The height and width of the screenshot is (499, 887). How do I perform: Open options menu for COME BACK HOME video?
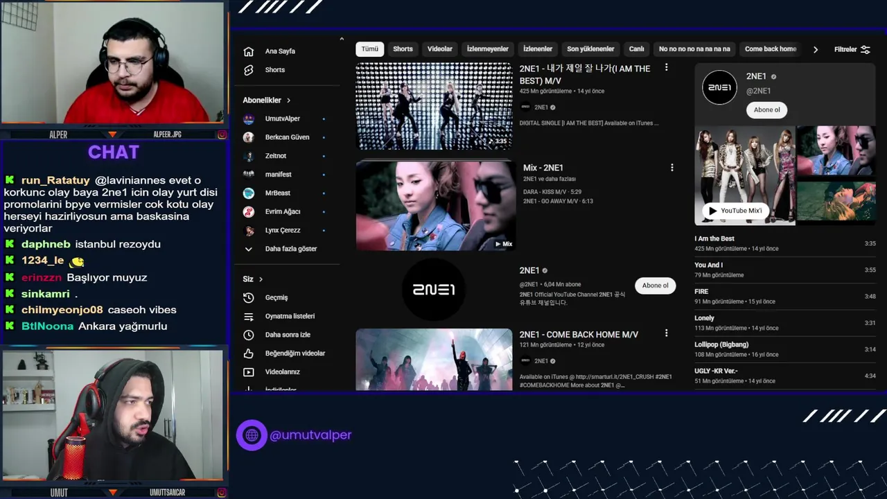[x=666, y=333]
